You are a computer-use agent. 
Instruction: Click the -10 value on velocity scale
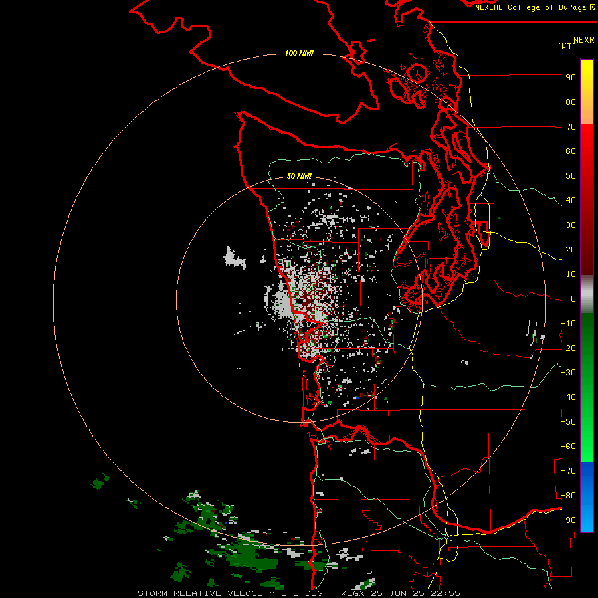(568, 324)
